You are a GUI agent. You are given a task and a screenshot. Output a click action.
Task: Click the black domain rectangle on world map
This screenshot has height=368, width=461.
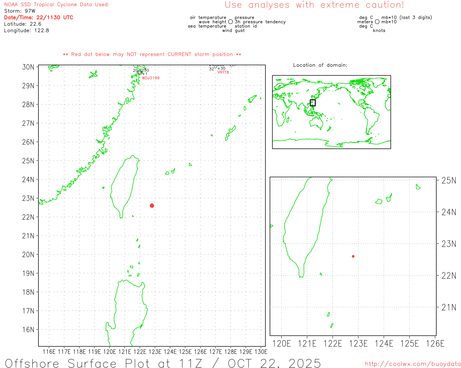point(313,103)
